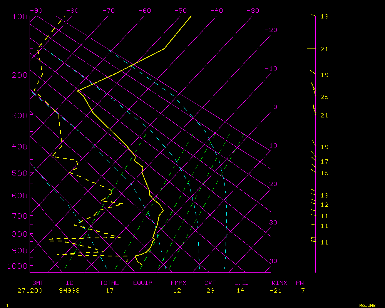Click the 200 pressure level label

(x=20, y=75)
